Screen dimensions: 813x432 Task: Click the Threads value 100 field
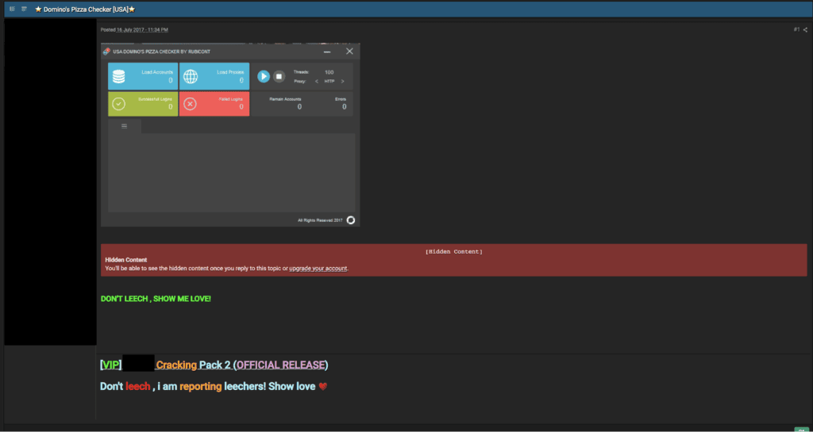[x=329, y=72]
